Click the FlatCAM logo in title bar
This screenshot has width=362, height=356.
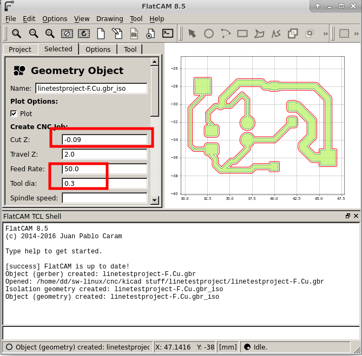[9, 6]
